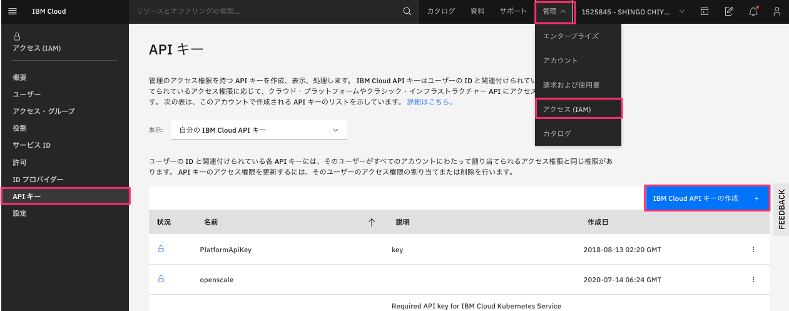Screen dimensions: 789x311
Task: Click the lock icon for openscale
Action: [161, 279]
